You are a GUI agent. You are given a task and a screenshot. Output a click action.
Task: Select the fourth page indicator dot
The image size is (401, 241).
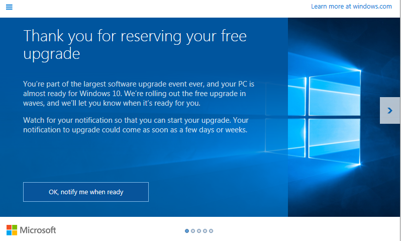[205, 231]
